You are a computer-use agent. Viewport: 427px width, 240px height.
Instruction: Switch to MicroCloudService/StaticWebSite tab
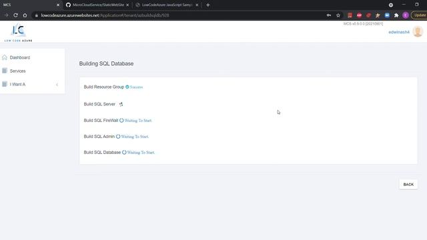[x=98, y=5]
